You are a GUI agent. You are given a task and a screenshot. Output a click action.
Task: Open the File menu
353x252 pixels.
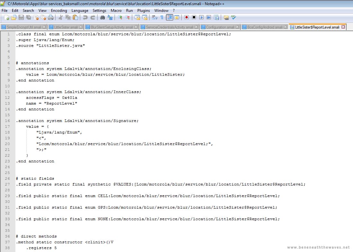tap(4, 11)
